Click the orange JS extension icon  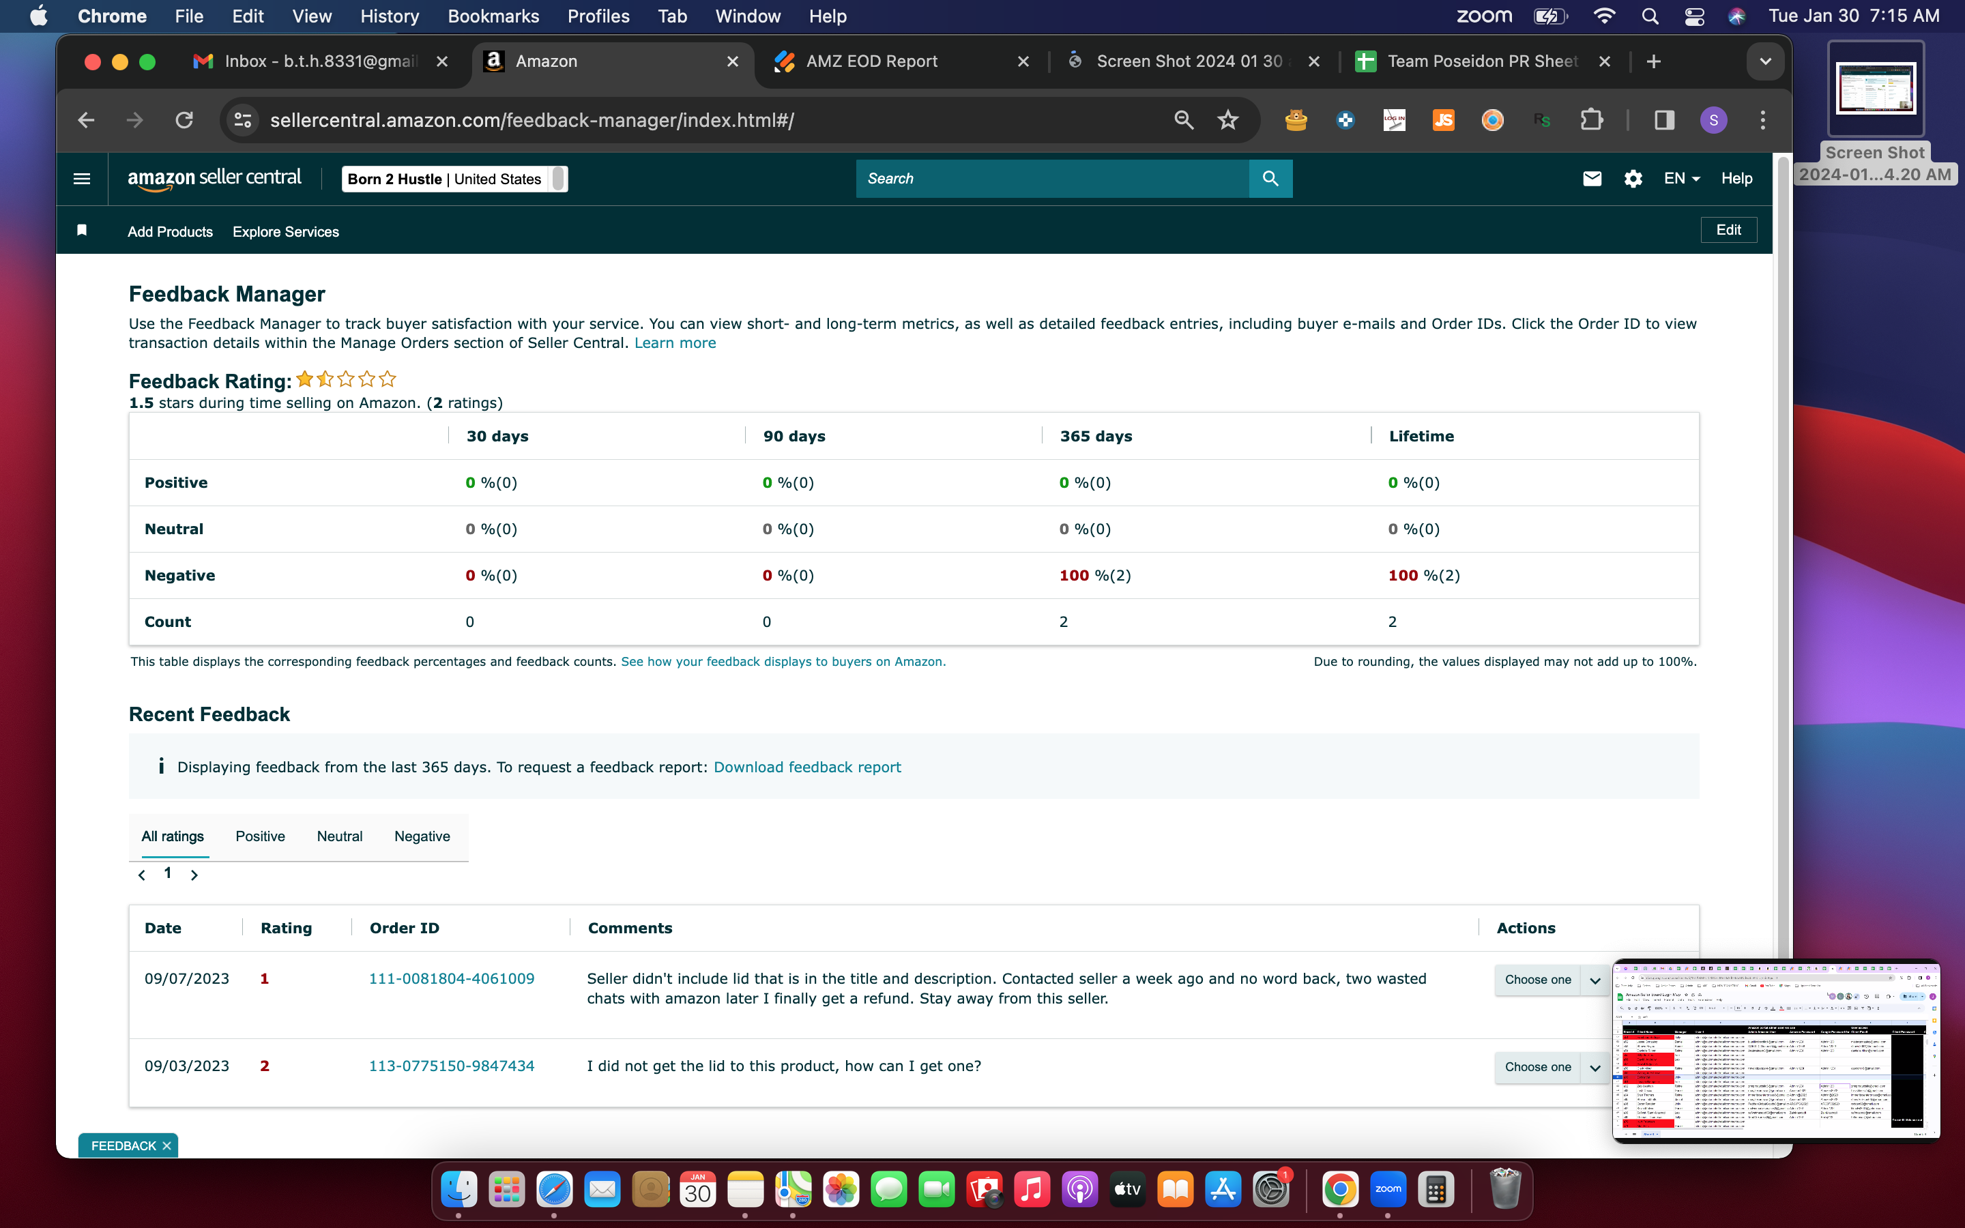(x=1444, y=120)
